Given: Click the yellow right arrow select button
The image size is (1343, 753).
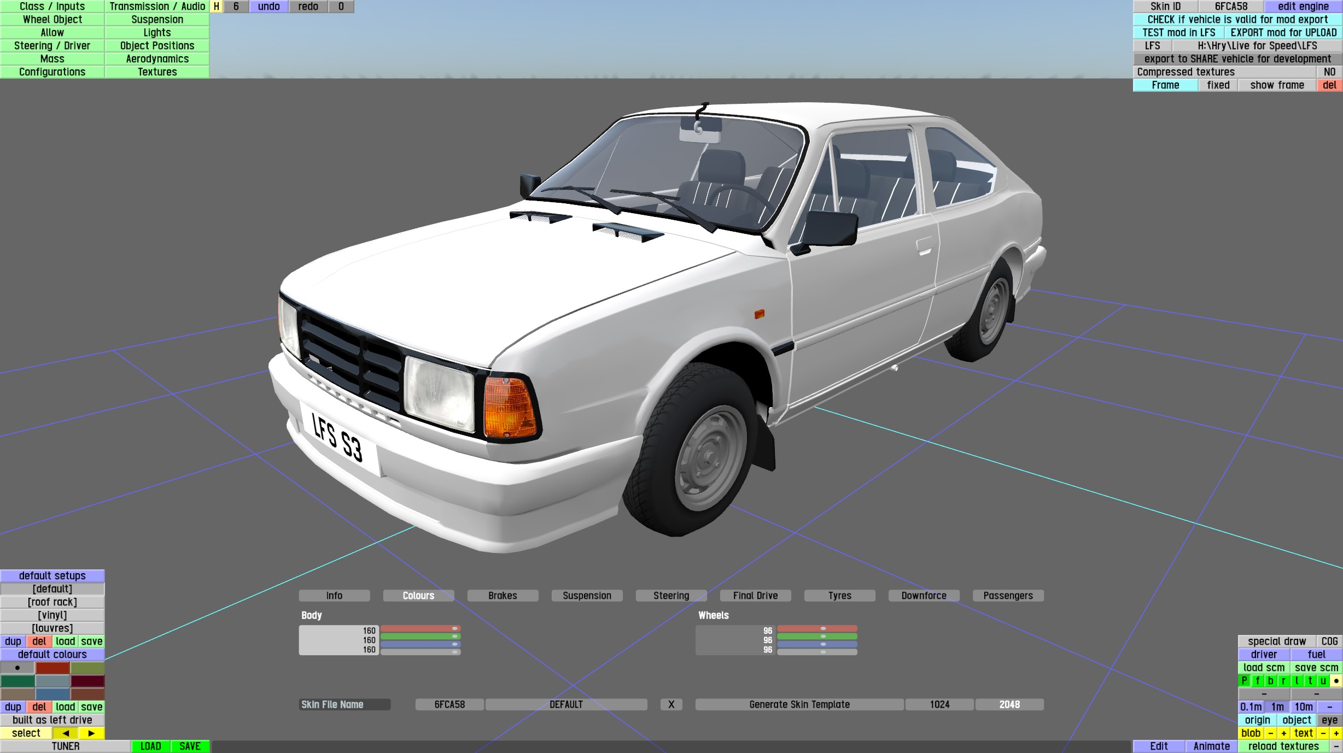Looking at the screenshot, I should 91,733.
